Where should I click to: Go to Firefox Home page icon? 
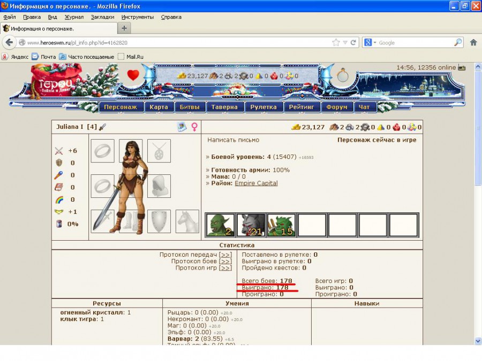click(x=473, y=42)
